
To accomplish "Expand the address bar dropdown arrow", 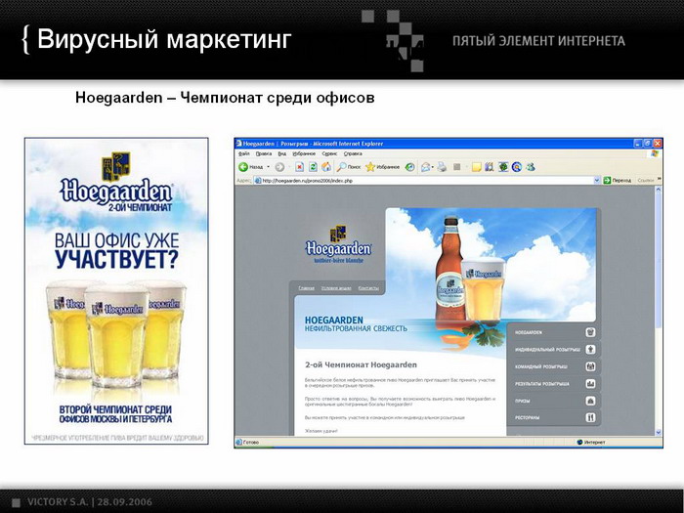I will pyautogui.click(x=597, y=181).
